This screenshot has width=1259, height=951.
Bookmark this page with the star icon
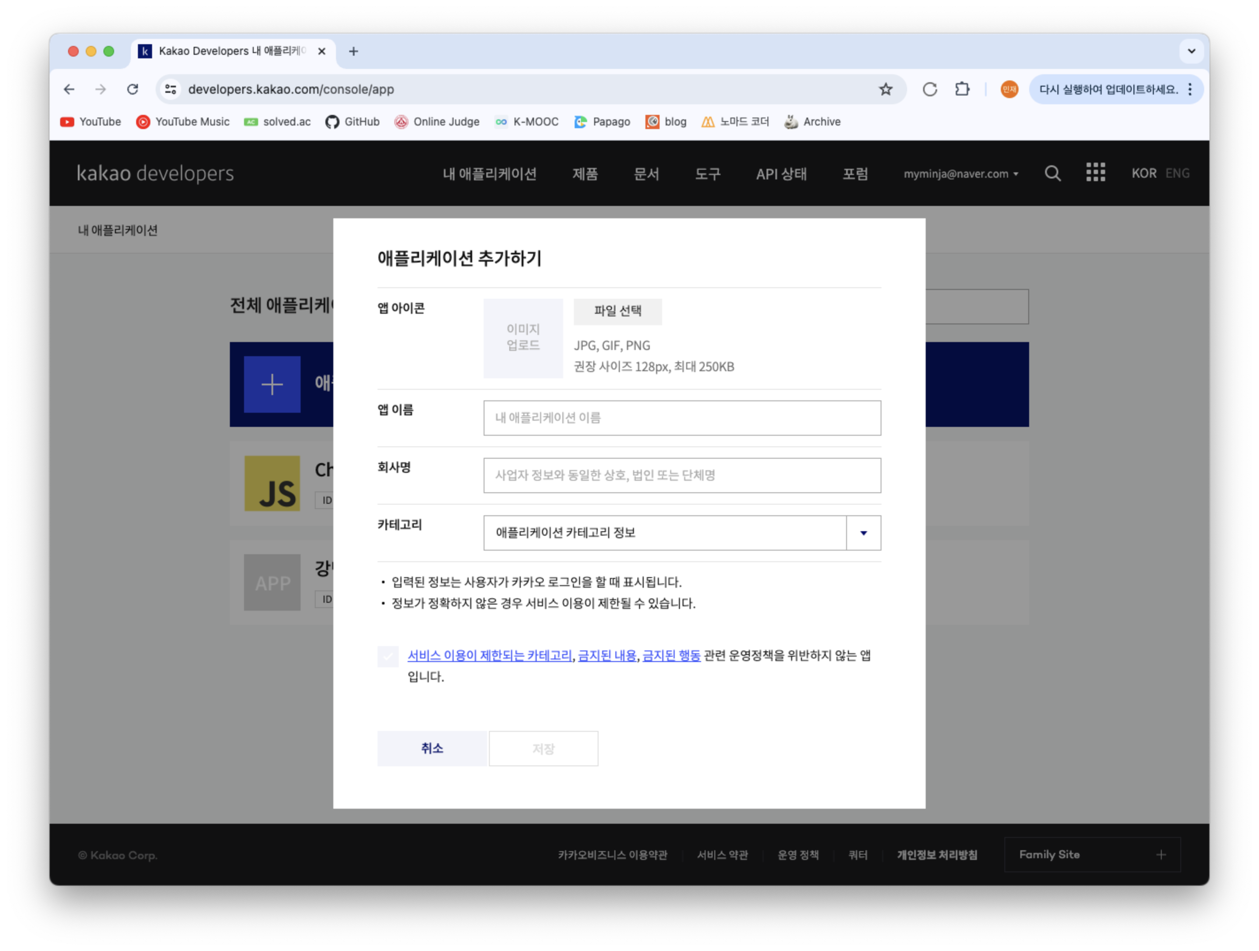coord(885,89)
